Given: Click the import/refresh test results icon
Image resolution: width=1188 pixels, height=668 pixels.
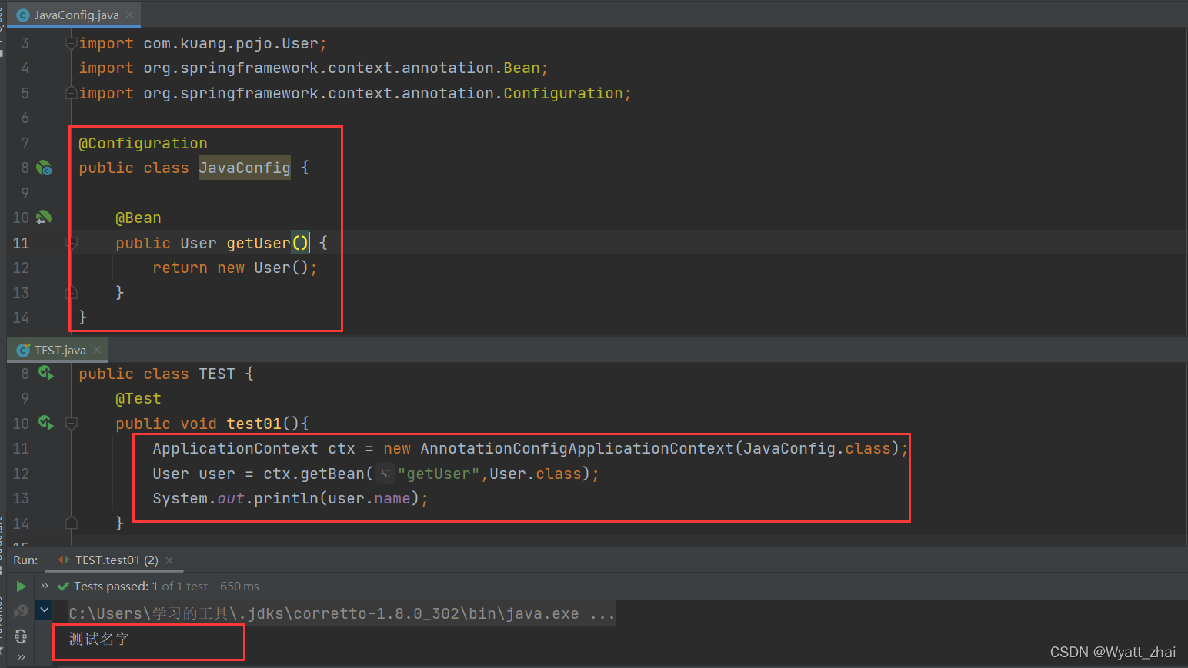Looking at the screenshot, I should (x=21, y=636).
